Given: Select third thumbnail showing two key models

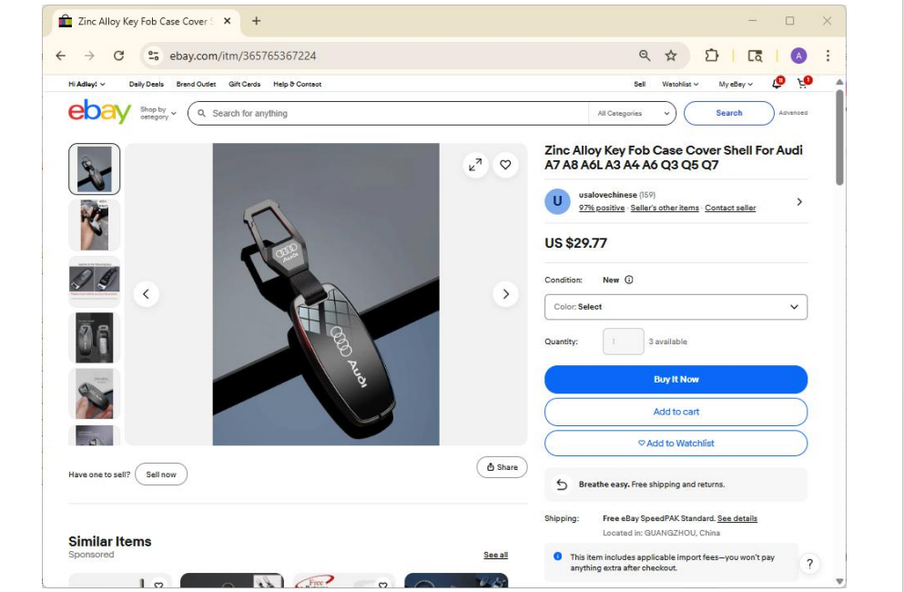Looking at the screenshot, I should (x=95, y=281).
